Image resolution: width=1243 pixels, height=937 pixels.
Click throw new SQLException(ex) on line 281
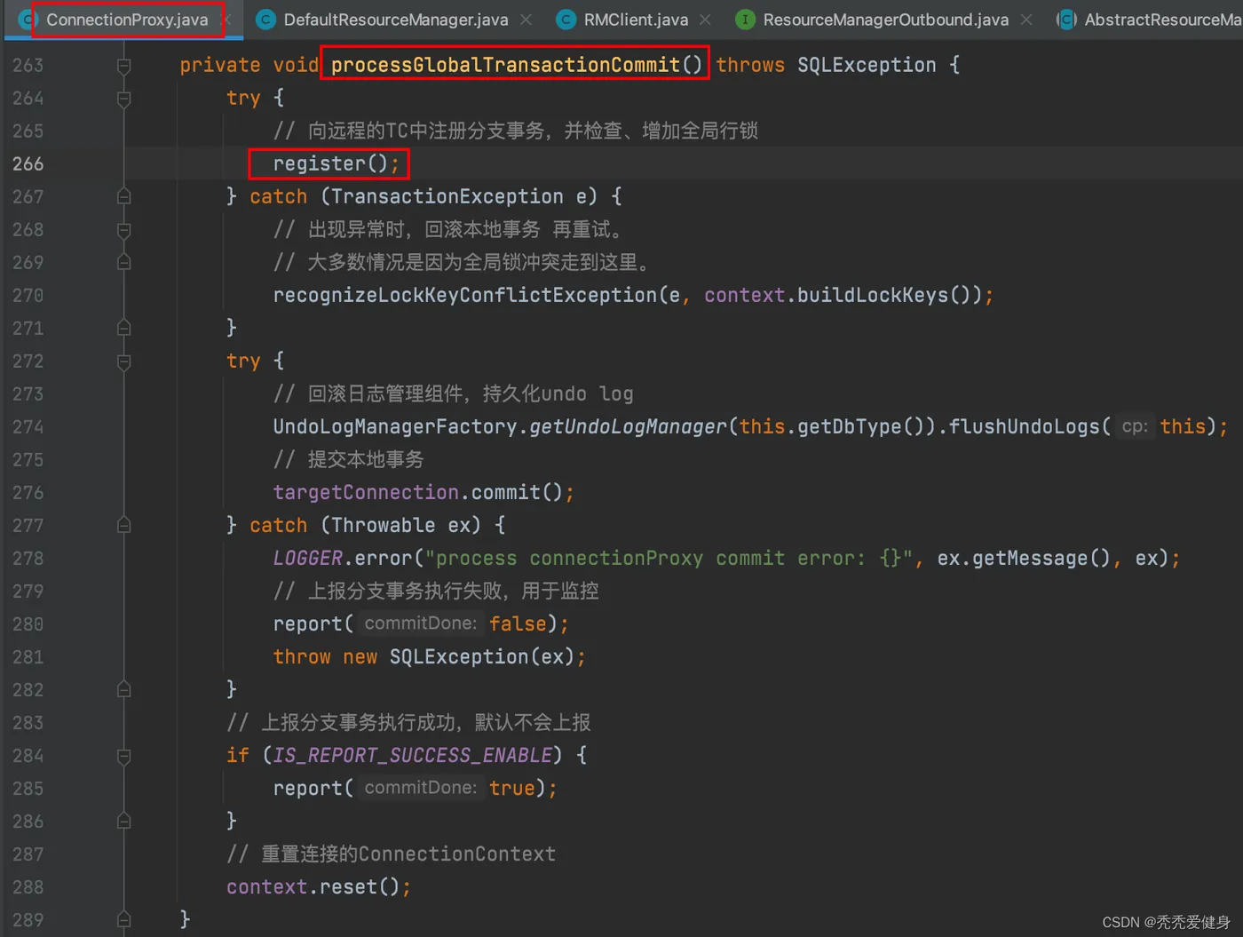click(x=430, y=656)
